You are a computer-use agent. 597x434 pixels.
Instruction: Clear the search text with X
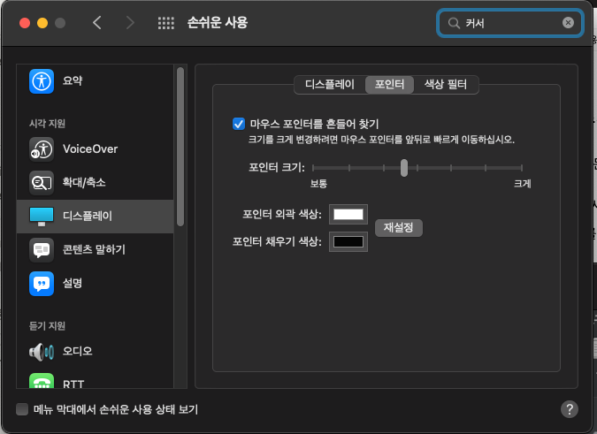click(x=568, y=23)
